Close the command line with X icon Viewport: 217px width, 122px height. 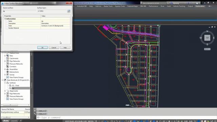coord(35,111)
